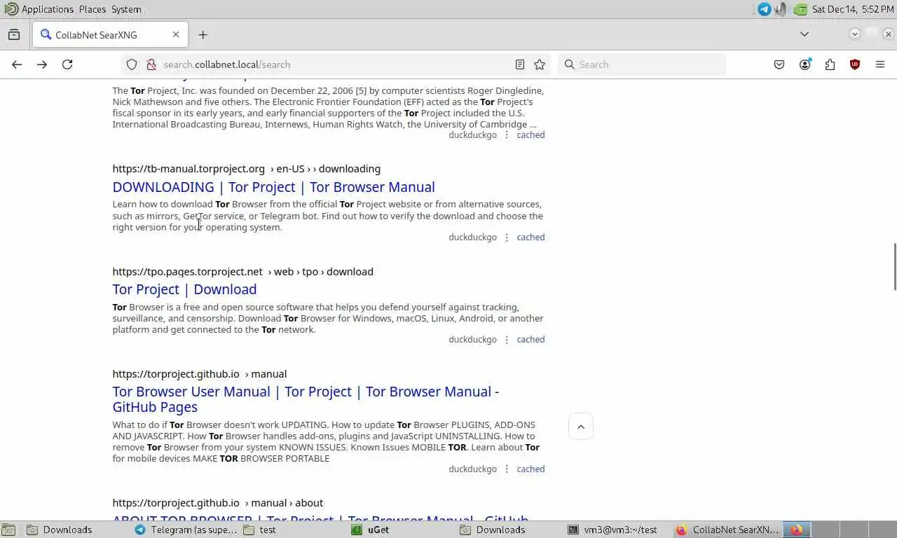Open the uBlock Origin extension
897x538 pixels.
855,64
